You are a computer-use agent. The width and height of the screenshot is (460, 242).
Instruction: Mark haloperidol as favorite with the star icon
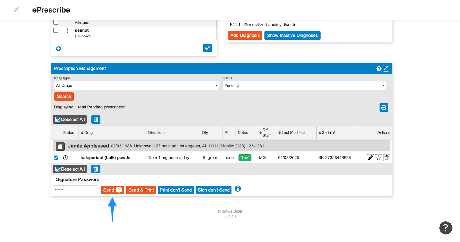pyautogui.click(x=379, y=158)
